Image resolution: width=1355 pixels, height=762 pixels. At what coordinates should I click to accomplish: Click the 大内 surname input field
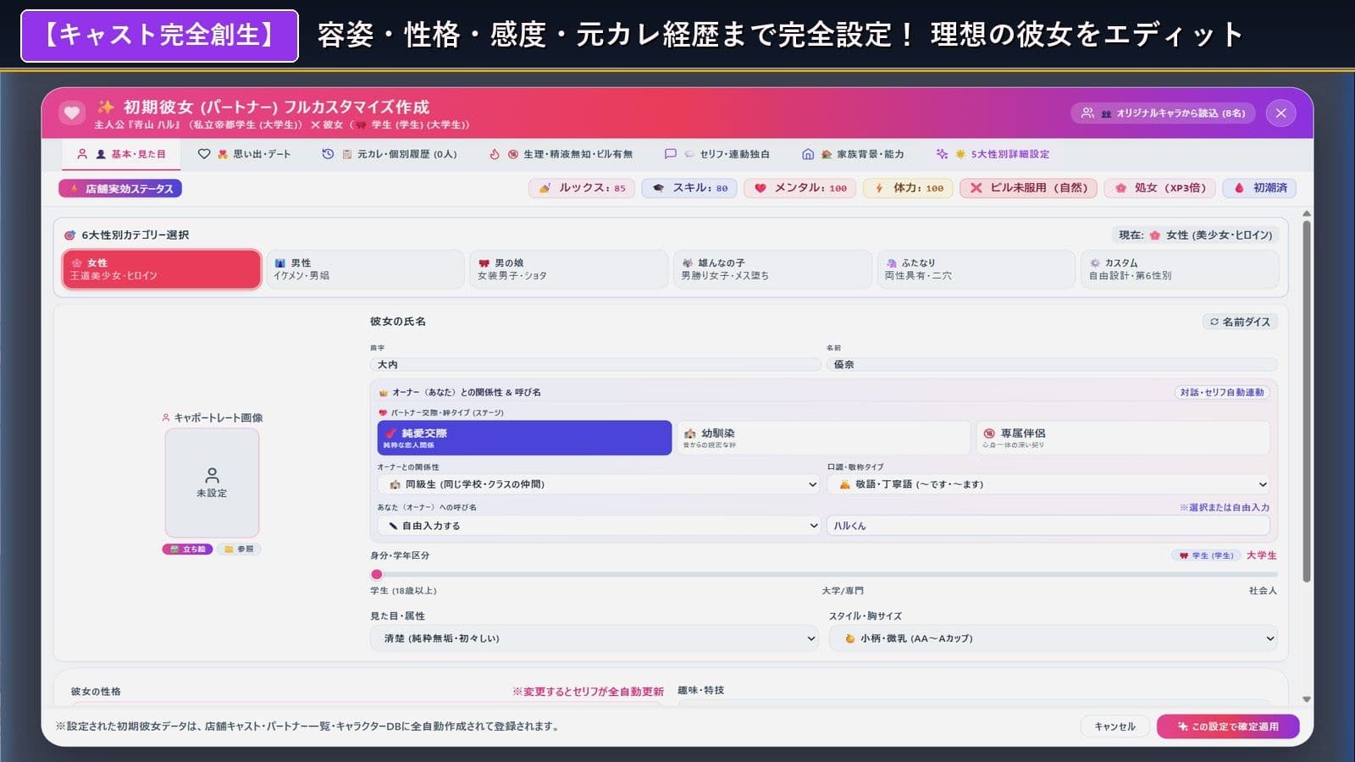[595, 364]
